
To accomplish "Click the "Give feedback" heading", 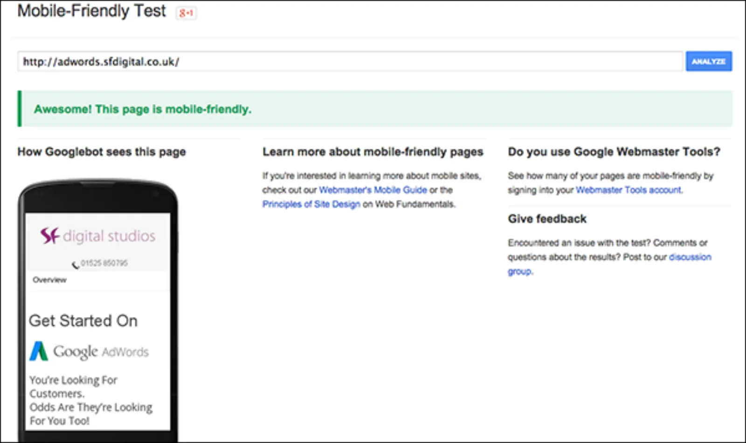I will (x=547, y=219).
